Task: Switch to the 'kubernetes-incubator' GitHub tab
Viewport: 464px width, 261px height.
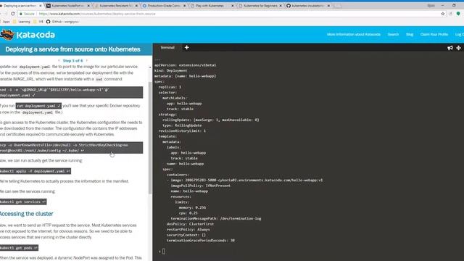Action: point(307,6)
